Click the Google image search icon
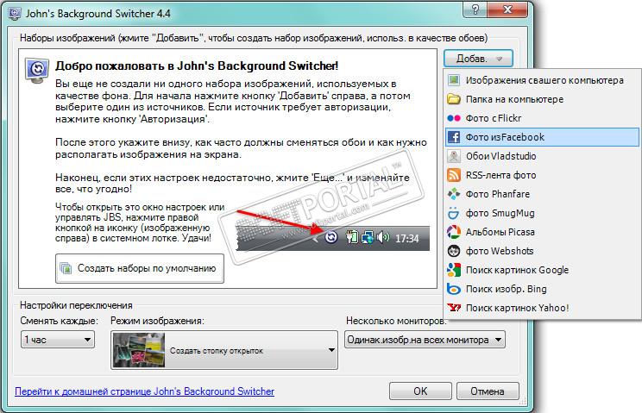 click(454, 270)
